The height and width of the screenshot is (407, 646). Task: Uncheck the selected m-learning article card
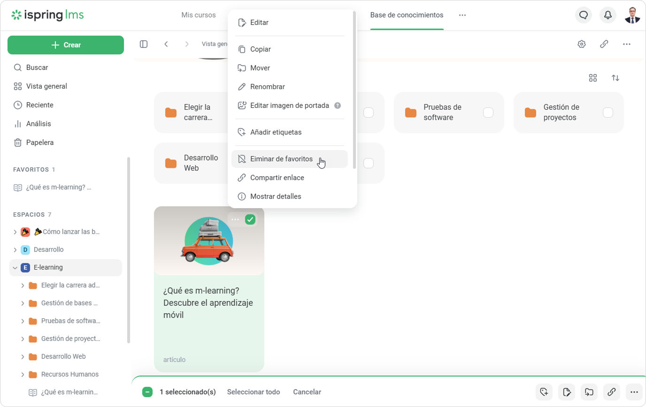[x=250, y=219]
